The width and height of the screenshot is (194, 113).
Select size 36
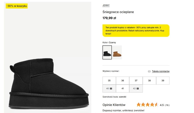[x=123, y=81]
